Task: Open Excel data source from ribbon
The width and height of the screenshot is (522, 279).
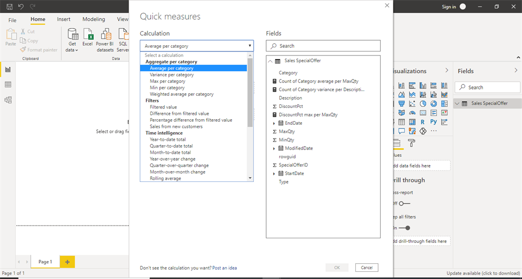Action: (88, 37)
